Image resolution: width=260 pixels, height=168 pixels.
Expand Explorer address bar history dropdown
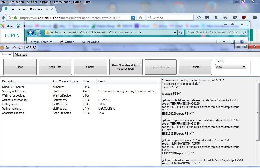pyautogui.click(x=175, y=33)
